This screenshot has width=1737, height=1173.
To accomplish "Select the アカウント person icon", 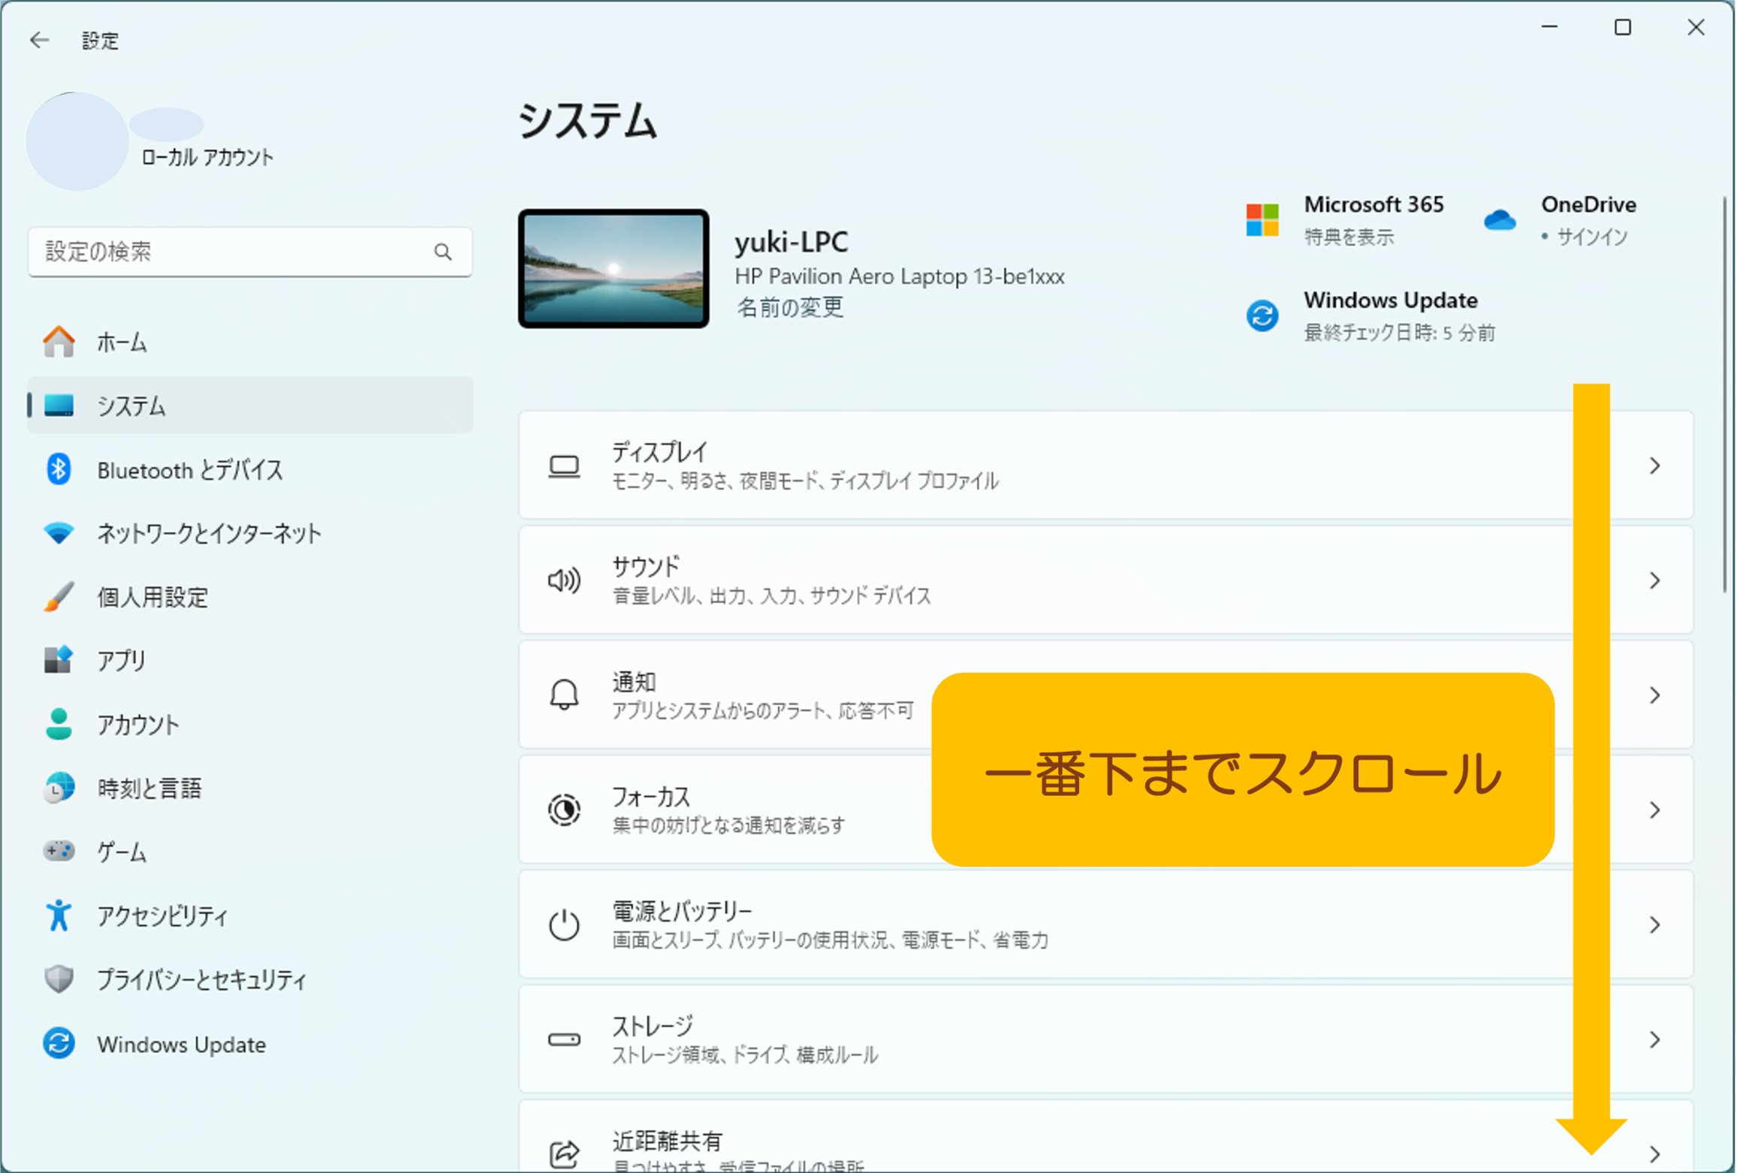I will coord(59,725).
